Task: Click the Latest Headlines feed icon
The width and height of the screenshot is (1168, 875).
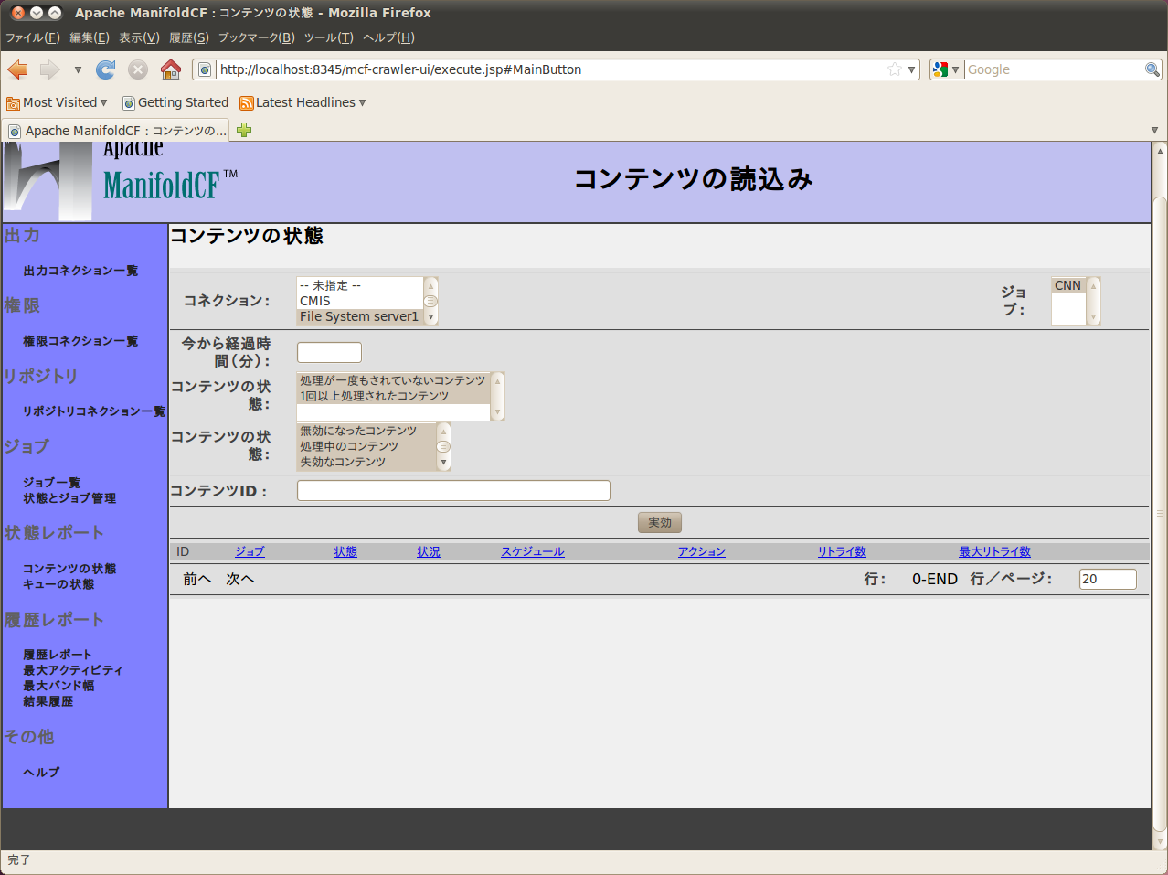Action: (246, 103)
